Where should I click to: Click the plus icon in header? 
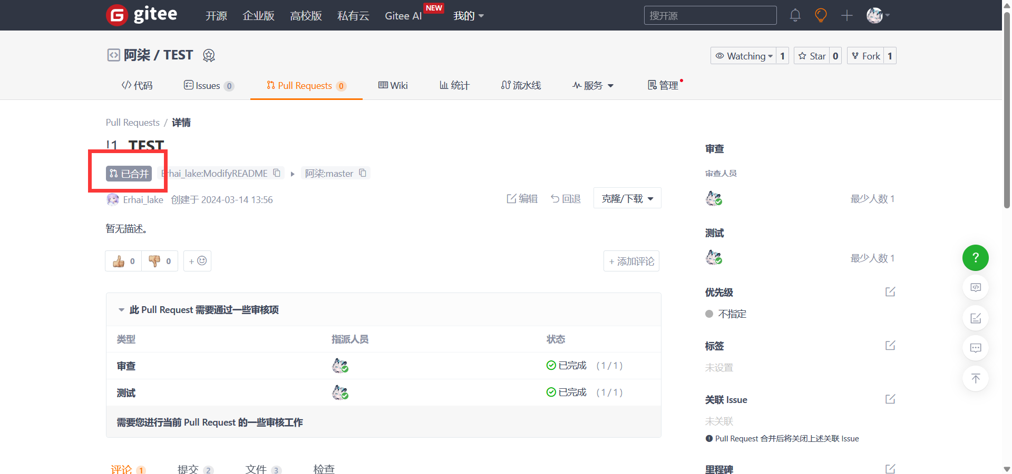point(846,15)
